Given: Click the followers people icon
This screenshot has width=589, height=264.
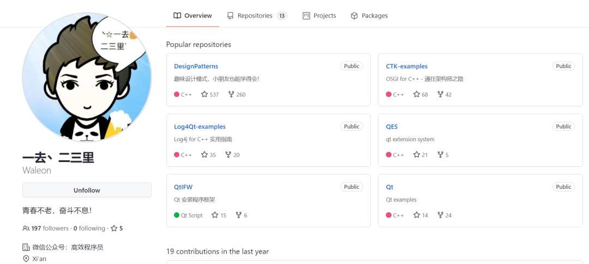Looking at the screenshot, I should pos(26,229).
